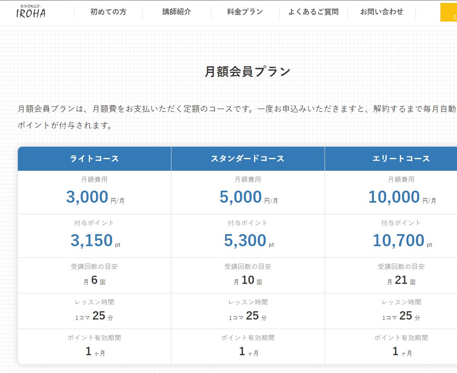Click 1ヶ月 validity in スタンダードコース
This screenshot has height=373, width=457.
pyautogui.click(x=249, y=351)
